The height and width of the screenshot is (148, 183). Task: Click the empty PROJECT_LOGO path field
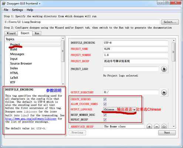(131, 69)
